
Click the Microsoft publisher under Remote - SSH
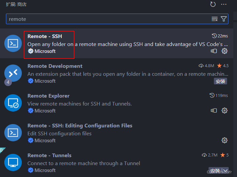coord(45,51)
